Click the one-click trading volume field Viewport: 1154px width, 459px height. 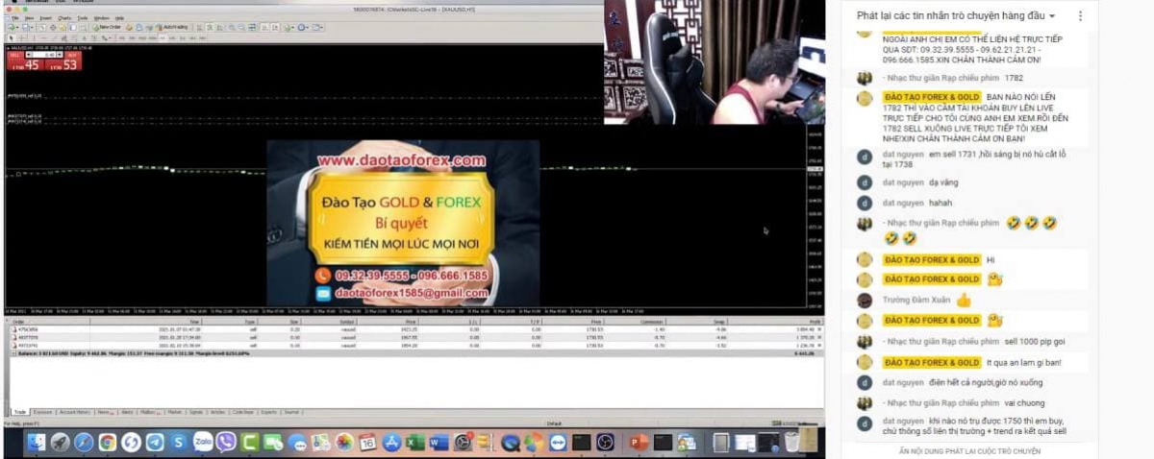[44, 55]
